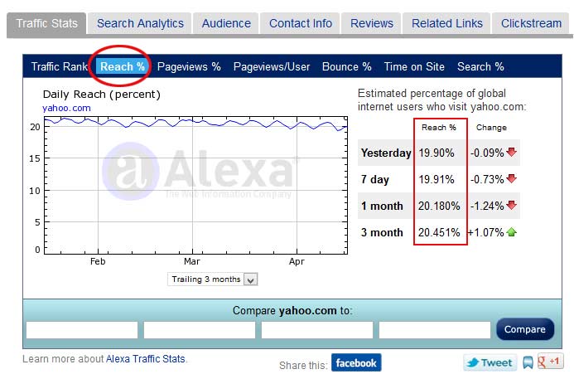Select the +1.07% change value
This screenshot has height=379, width=574.
485,232
